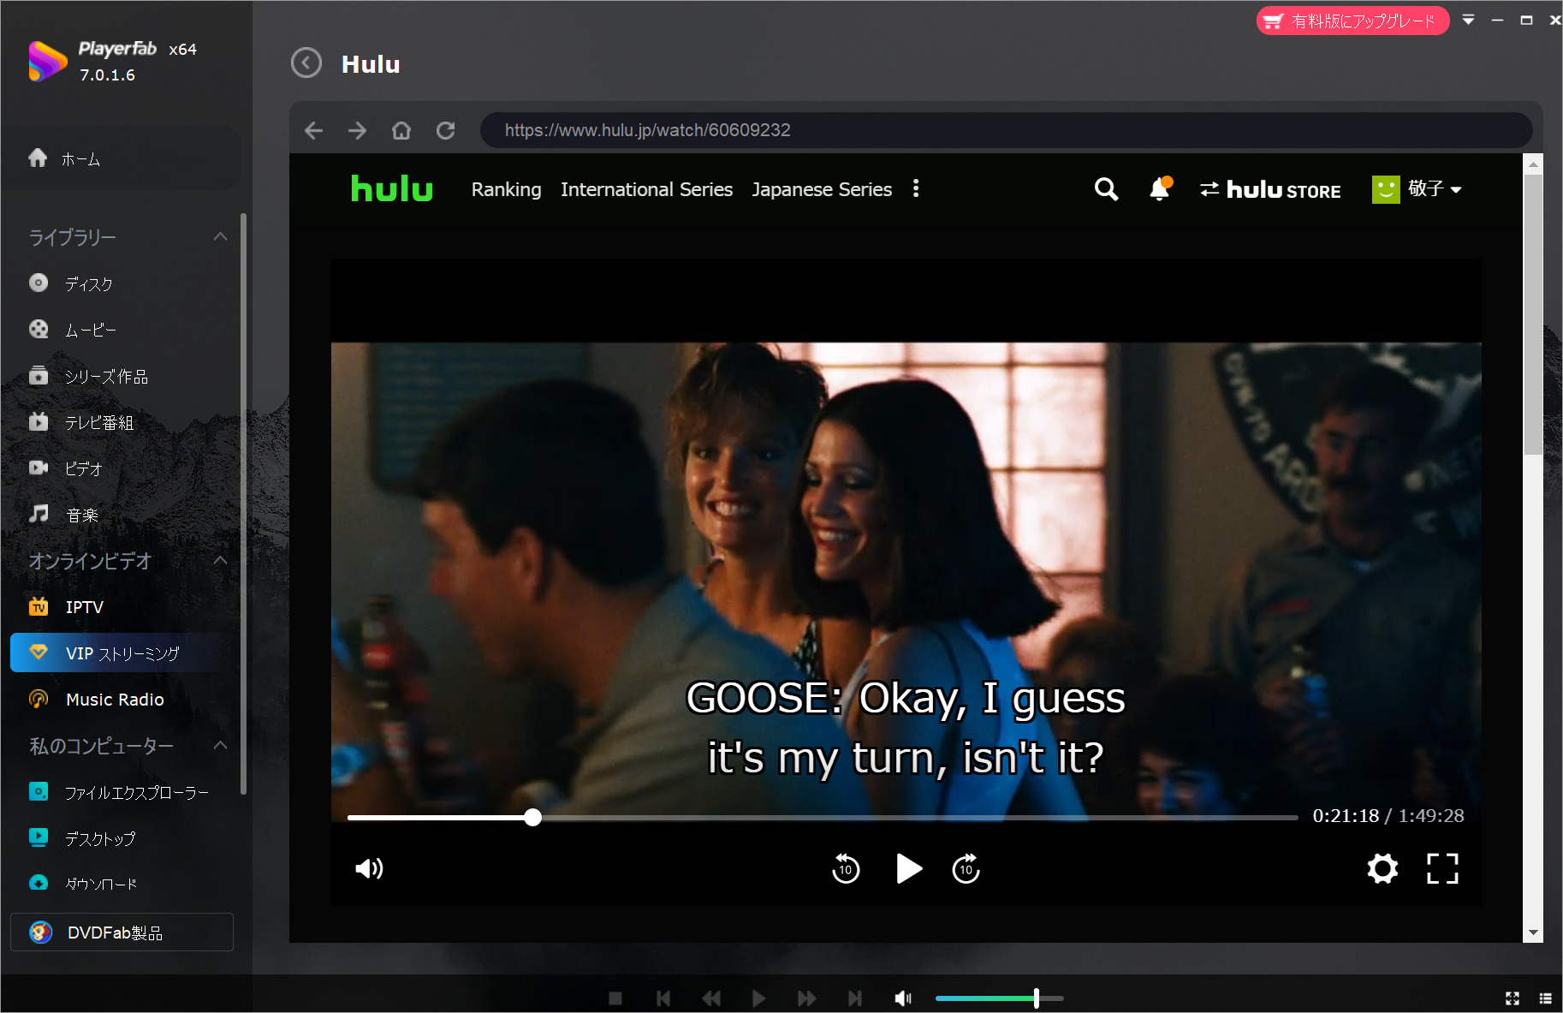Click the green hulu logo
1563x1013 pixels.
392,188
